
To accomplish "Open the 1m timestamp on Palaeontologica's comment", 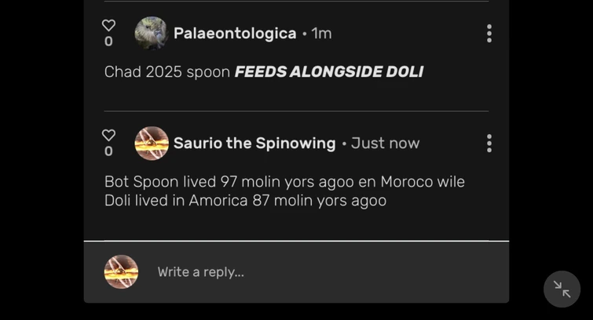I will [321, 33].
